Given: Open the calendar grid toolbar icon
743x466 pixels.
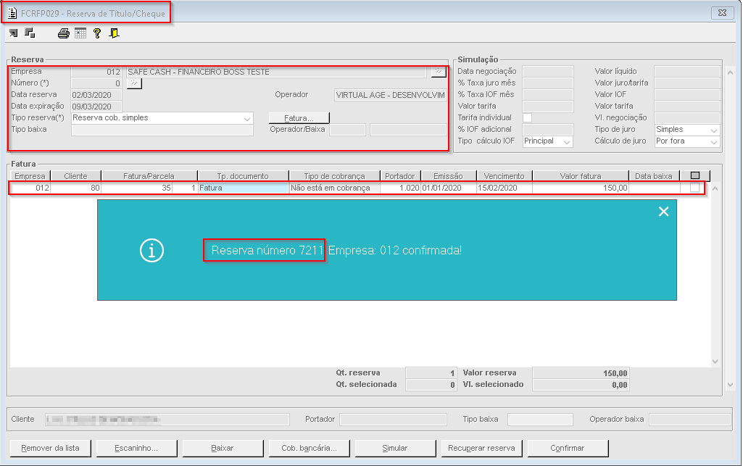Looking at the screenshot, I should tap(80, 33).
